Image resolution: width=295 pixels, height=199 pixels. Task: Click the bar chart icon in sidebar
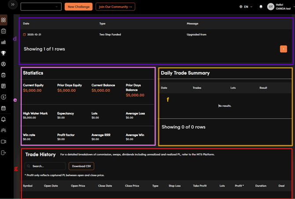4,42
